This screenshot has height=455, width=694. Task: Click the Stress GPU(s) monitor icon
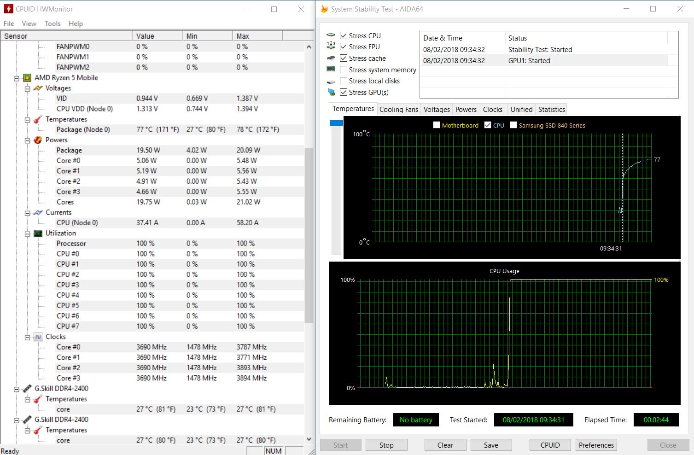(x=331, y=93)
